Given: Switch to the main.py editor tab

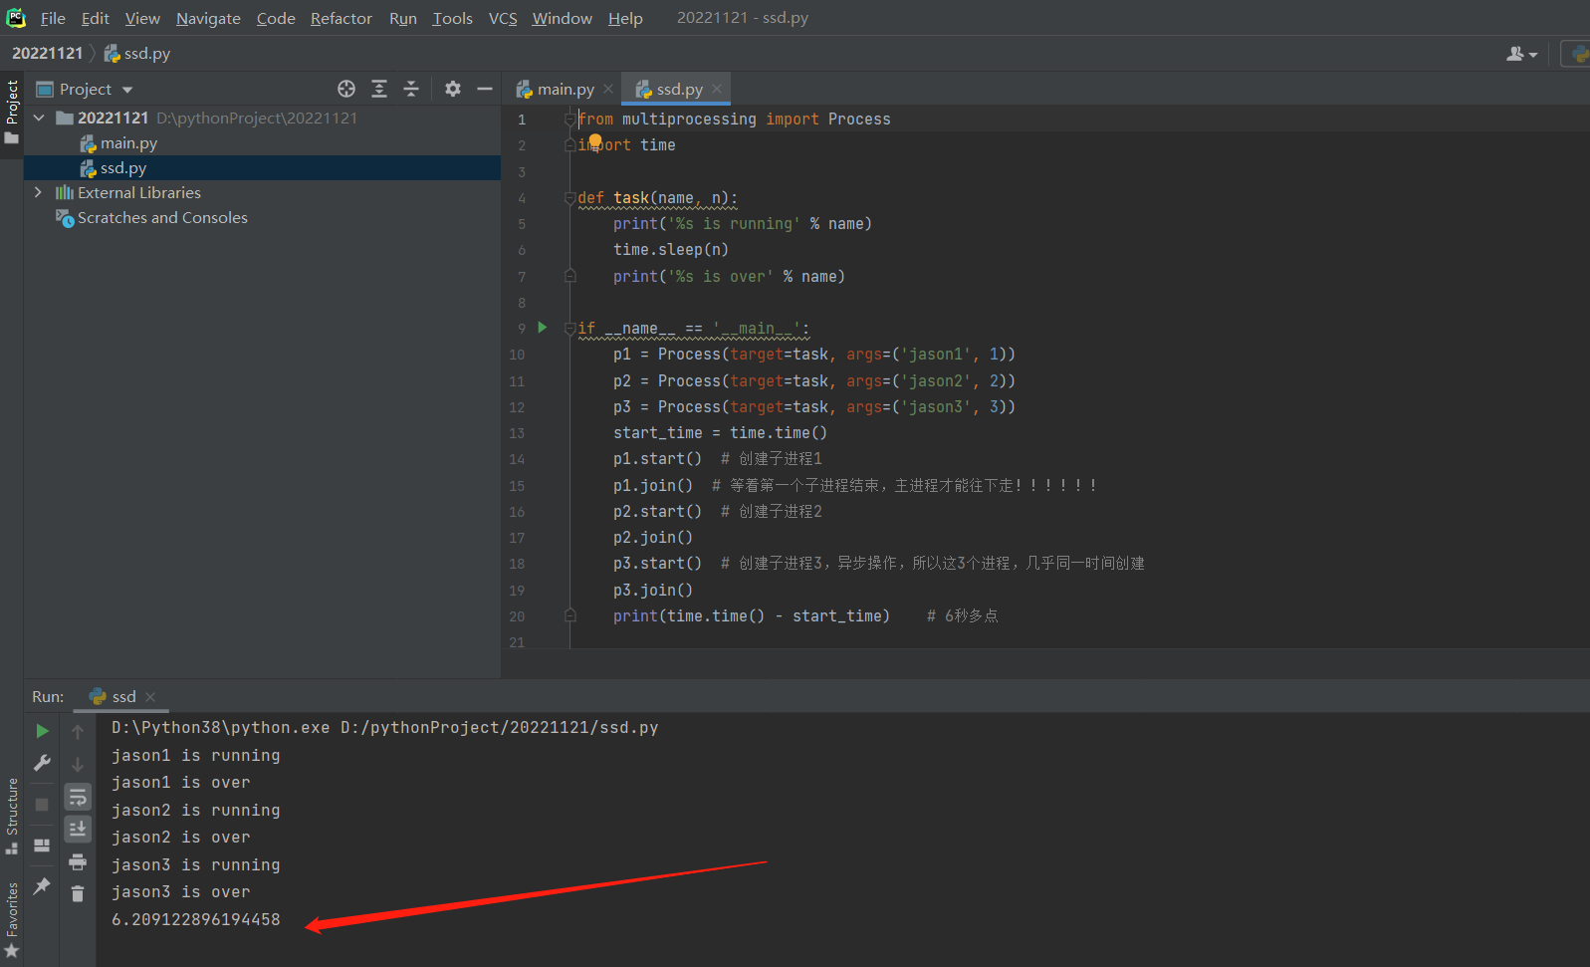Looking at the screenshot, I should [564, 89].
